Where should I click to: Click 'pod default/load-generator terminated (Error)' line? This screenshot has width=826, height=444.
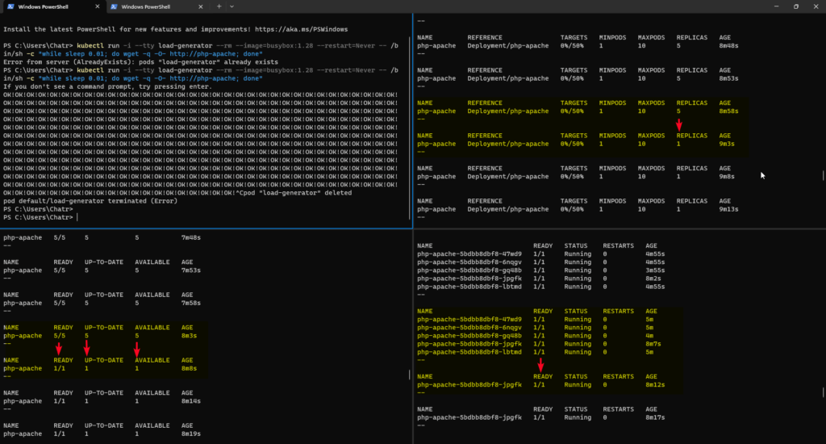click(x=90, y=201)
